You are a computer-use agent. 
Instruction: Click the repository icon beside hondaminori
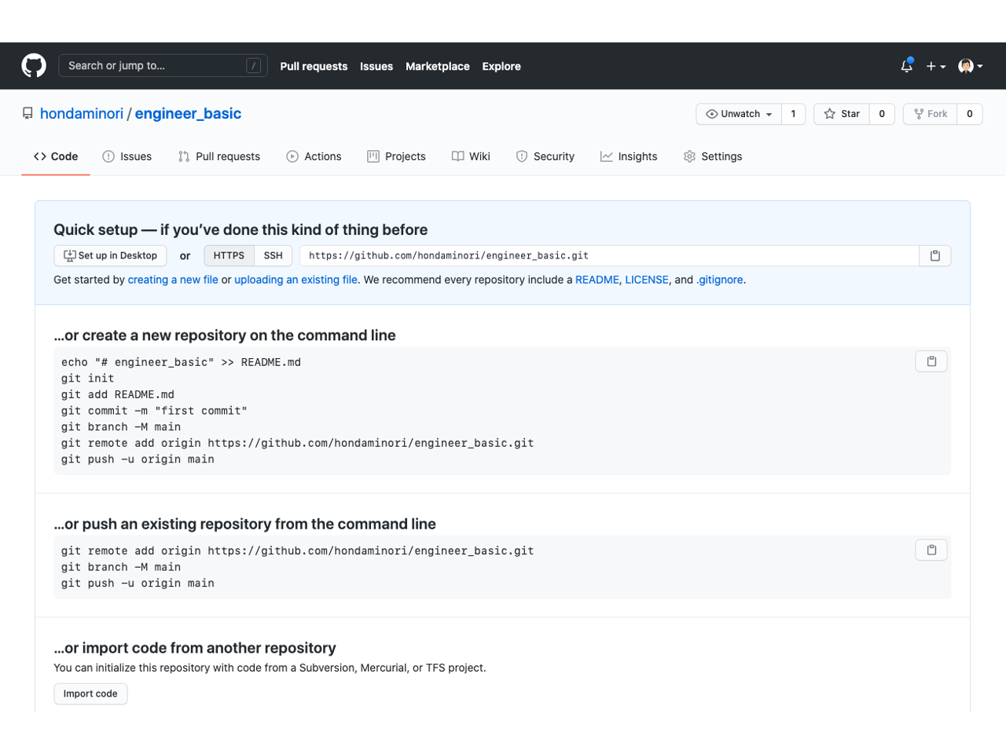tap(28, 114)
